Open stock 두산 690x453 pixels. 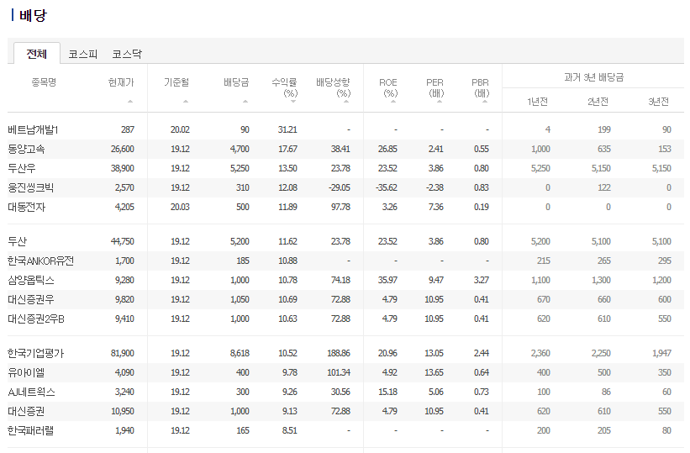coord(18,242)
